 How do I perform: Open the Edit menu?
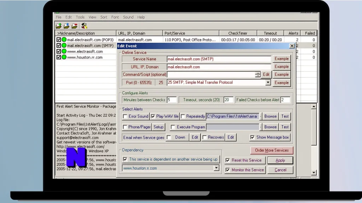point(69,17)
